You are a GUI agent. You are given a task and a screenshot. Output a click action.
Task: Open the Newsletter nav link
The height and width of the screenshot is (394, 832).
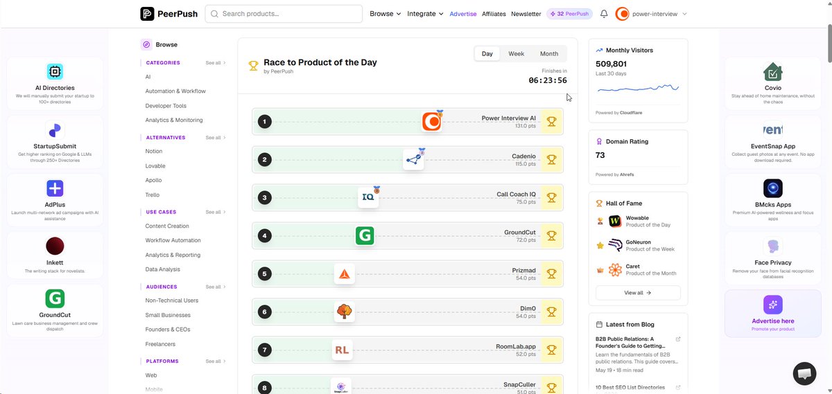[526, 14]
